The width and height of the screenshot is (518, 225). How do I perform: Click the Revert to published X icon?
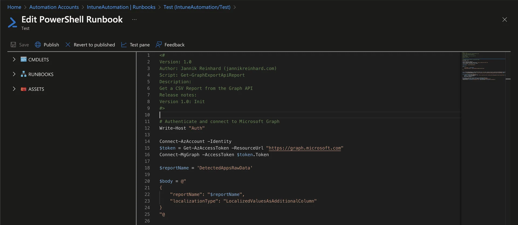[68, 45]
